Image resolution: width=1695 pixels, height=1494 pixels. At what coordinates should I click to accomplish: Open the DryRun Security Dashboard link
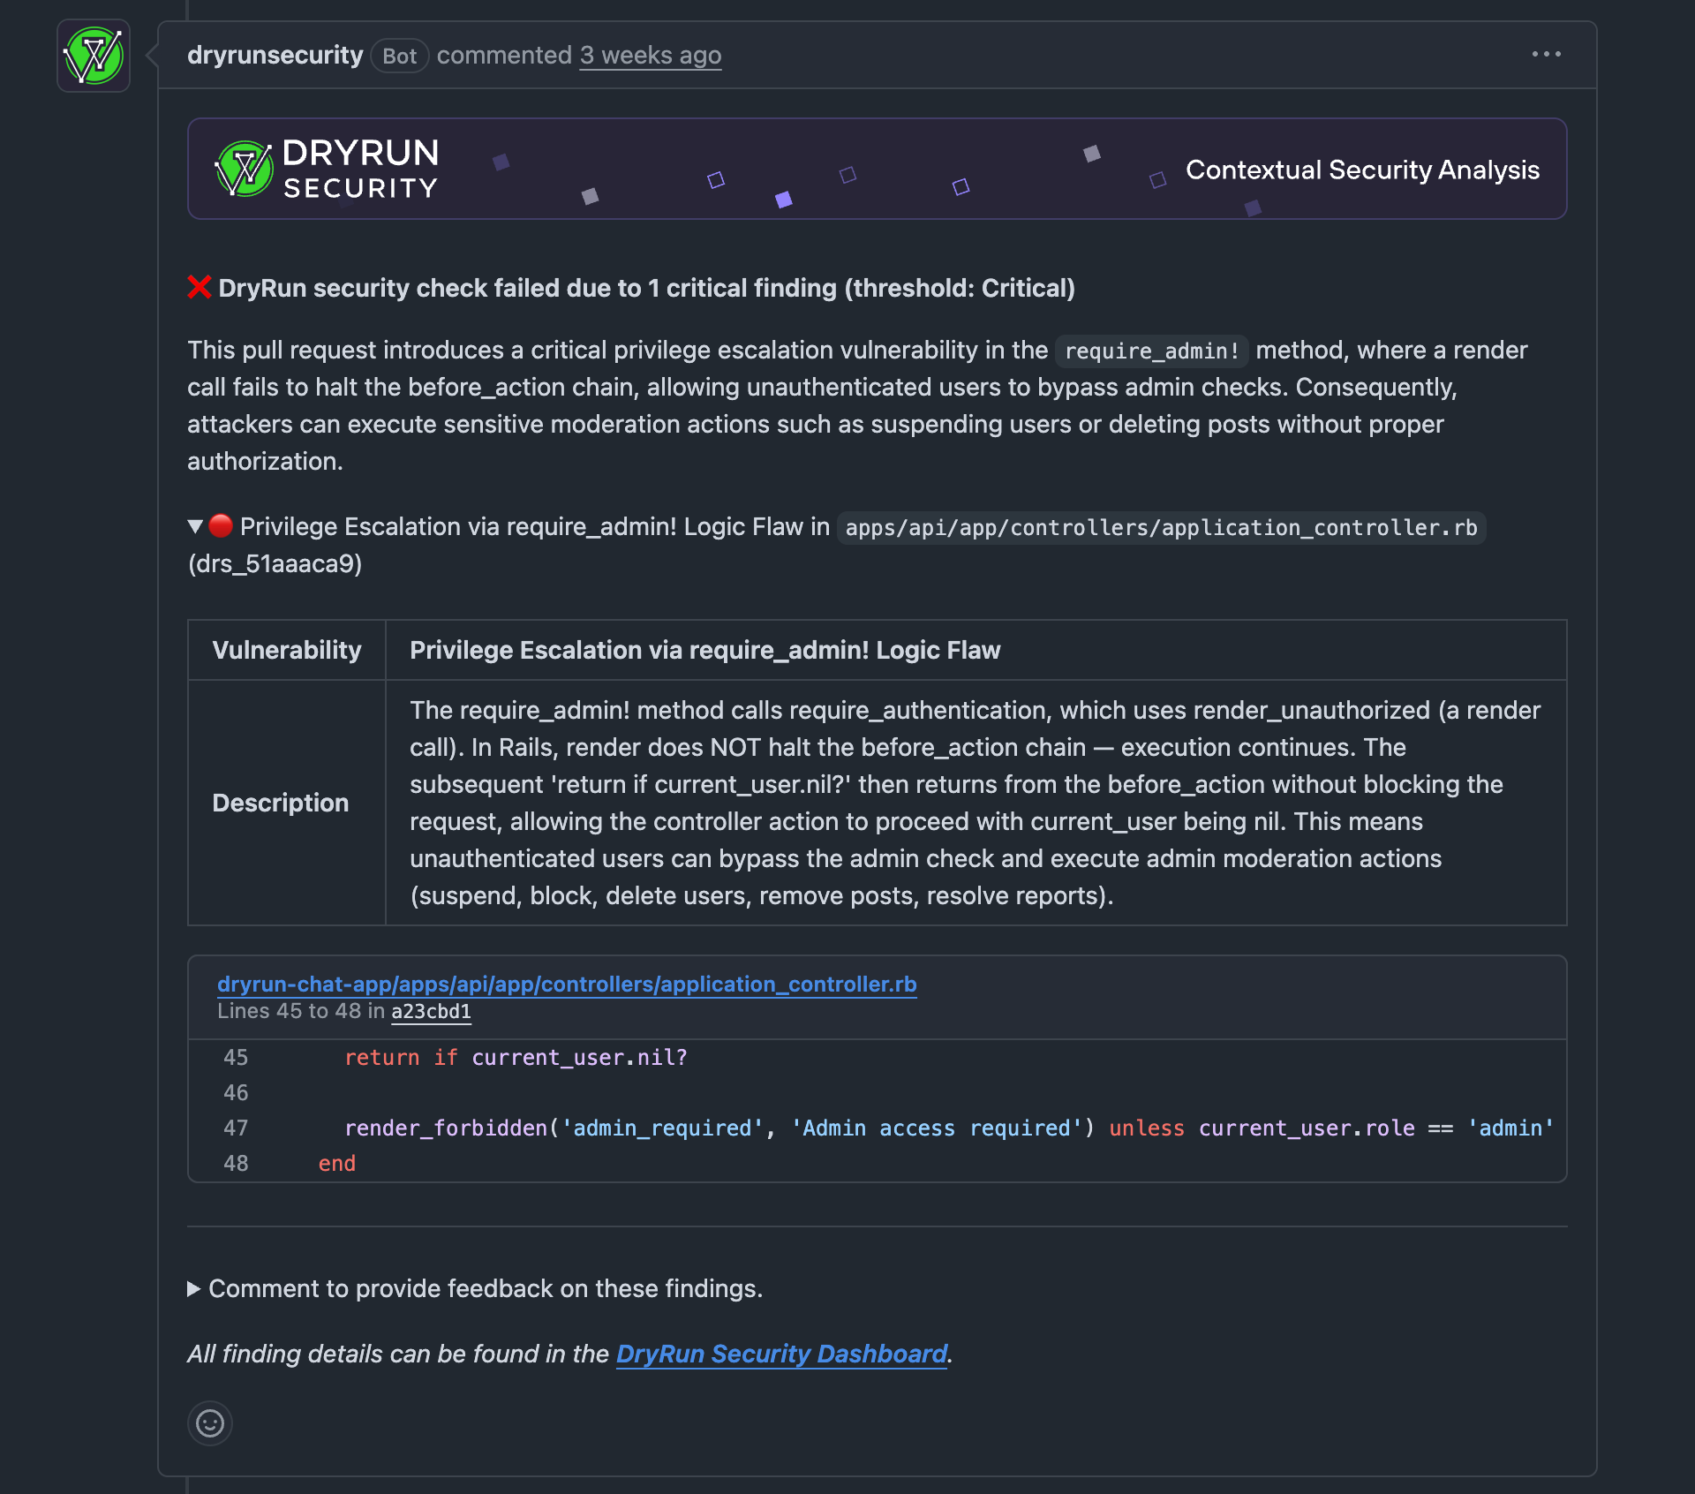click(x=781, y=1354)
